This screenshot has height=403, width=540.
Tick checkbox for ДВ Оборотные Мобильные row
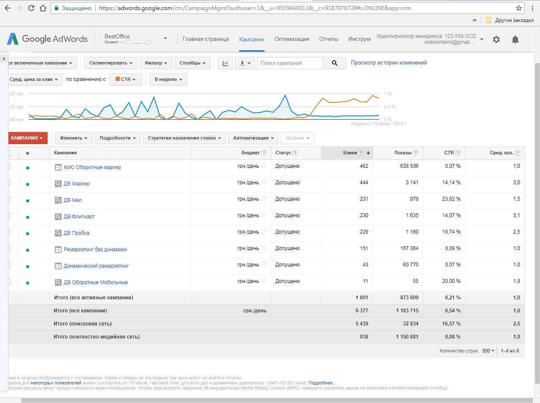pyautogui.click(x=9, y=281)
